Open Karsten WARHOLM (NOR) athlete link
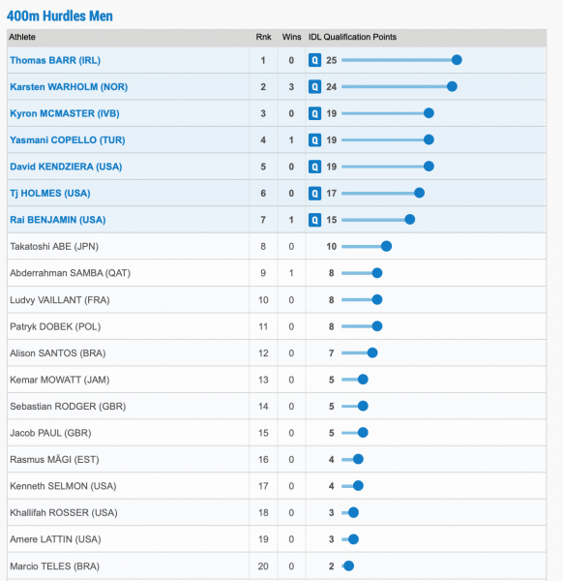 (x=69, y=87)
